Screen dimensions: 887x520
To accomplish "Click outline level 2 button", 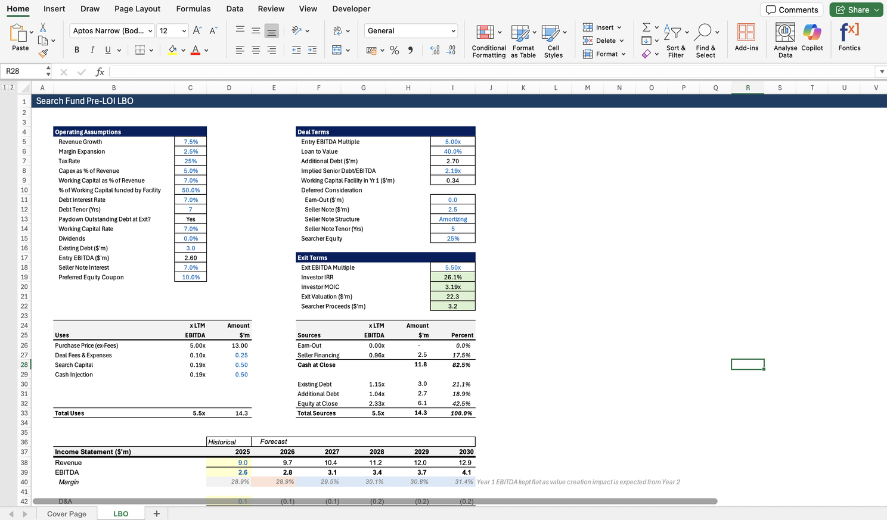I will [x=11, y=88].
